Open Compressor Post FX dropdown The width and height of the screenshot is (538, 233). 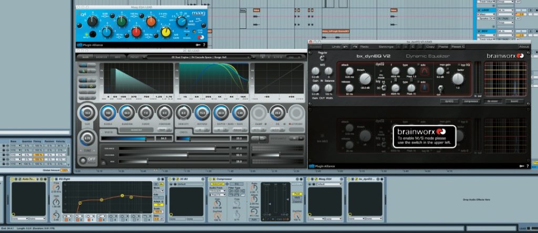(x=218, y=195)
